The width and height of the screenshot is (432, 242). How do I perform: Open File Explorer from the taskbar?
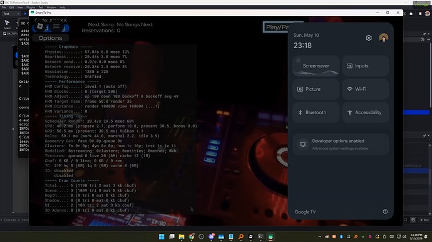click(182, 236)
